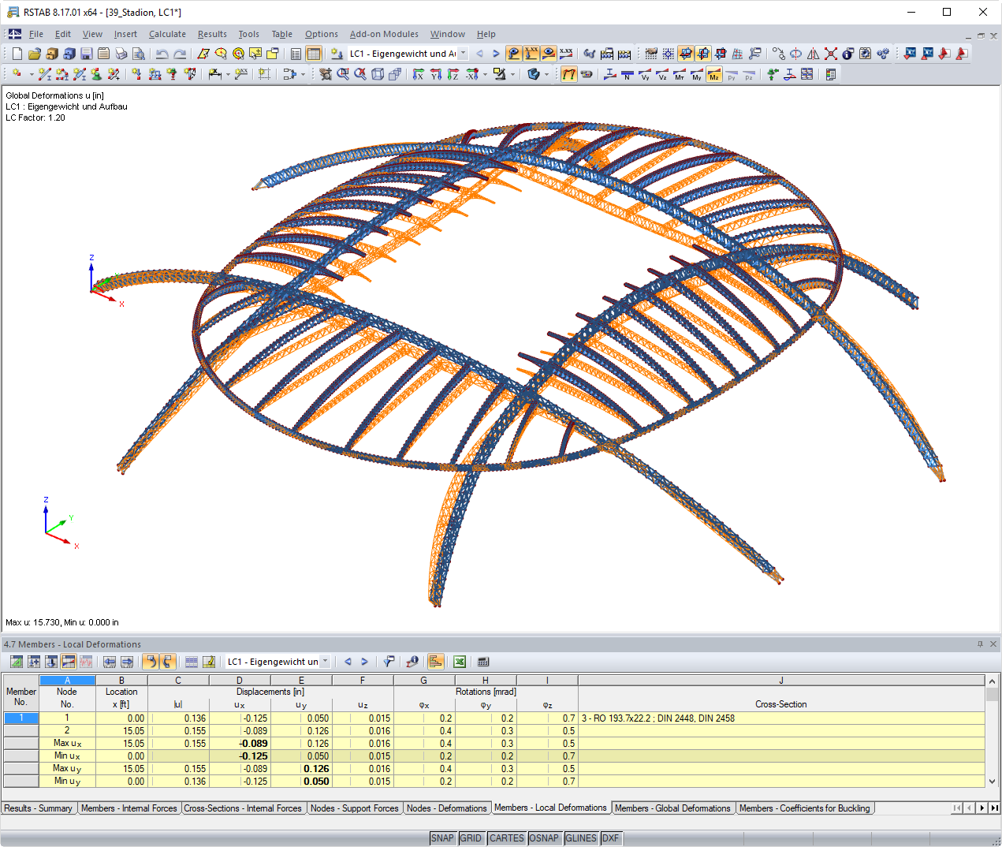Open the print preview icon

[x=139, y=53]
